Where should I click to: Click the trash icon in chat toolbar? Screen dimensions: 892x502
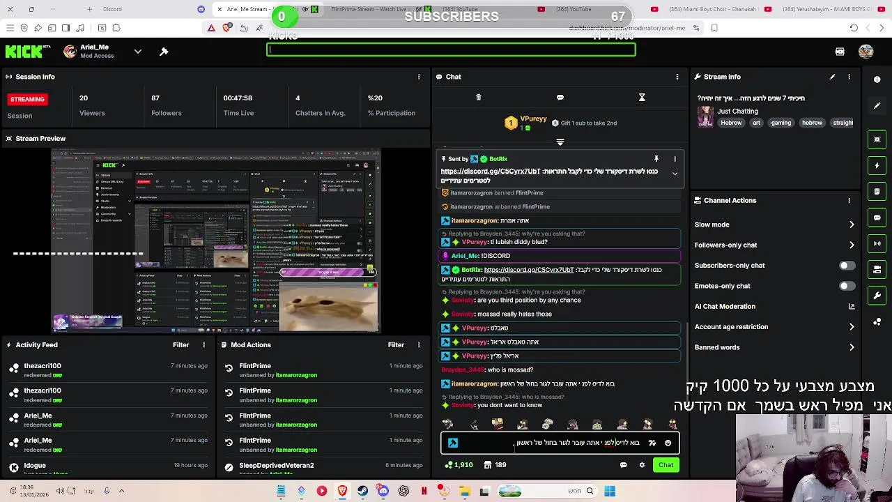(478, 98)
